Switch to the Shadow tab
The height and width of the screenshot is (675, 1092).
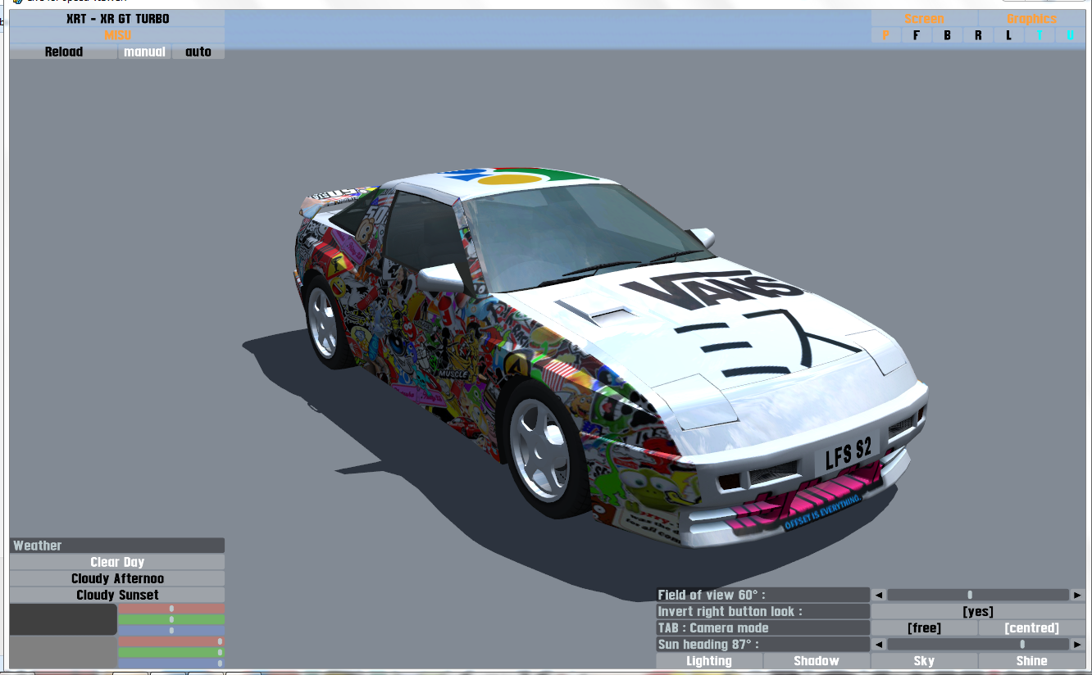coord(817,660)
